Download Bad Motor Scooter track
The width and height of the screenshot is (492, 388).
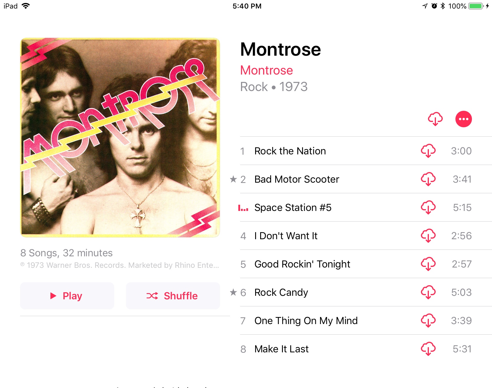click(x=428, y=179)
